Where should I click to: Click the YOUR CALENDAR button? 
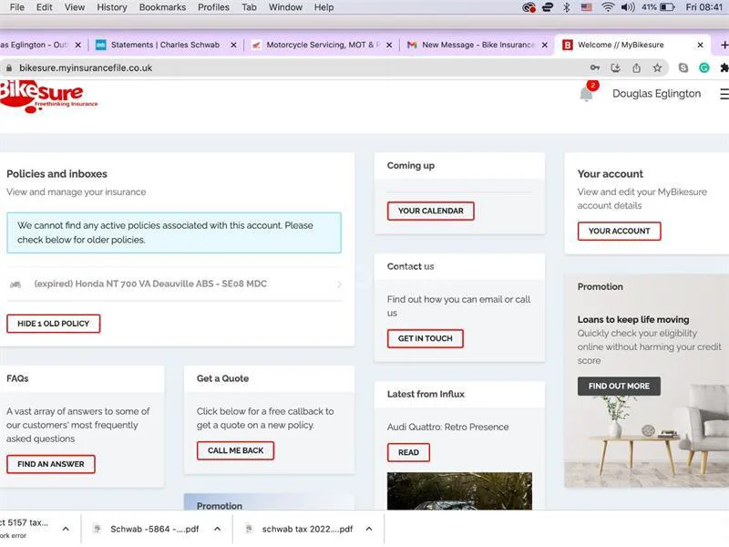[x=430, y=211]
